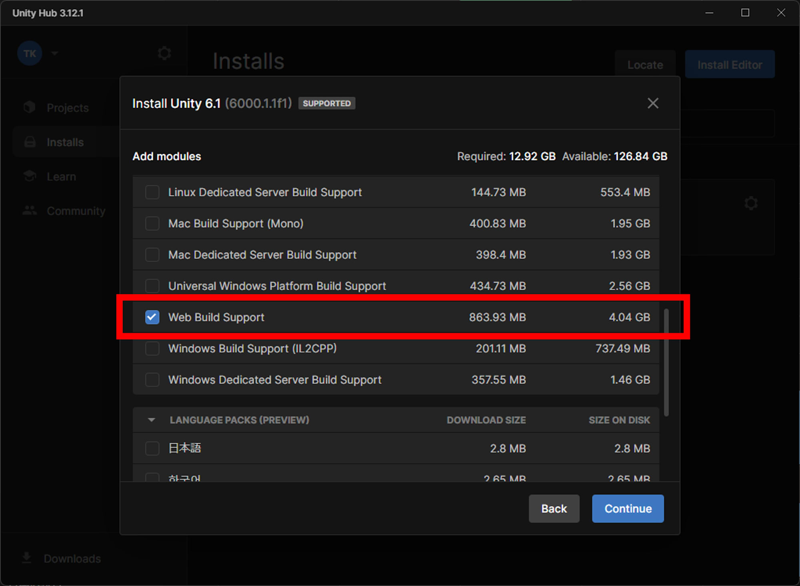Enable the 日本語 language pack checkbox
This screenshot has width=800, height=586.
[152, 448]
